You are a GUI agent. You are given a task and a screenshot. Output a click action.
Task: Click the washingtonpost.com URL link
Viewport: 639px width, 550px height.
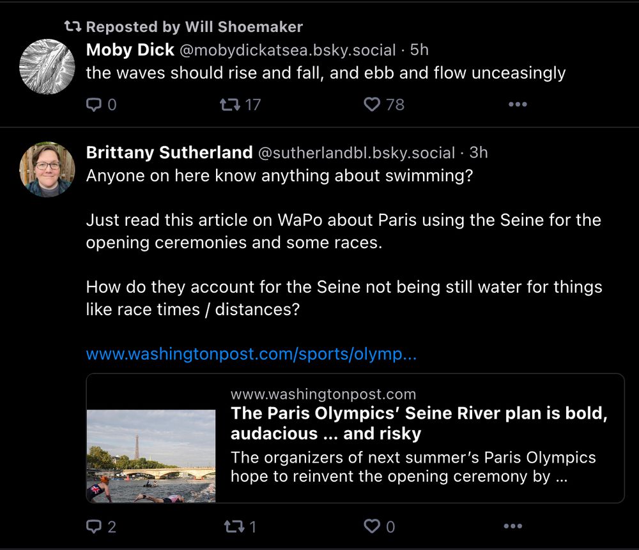tap(251, 354)
